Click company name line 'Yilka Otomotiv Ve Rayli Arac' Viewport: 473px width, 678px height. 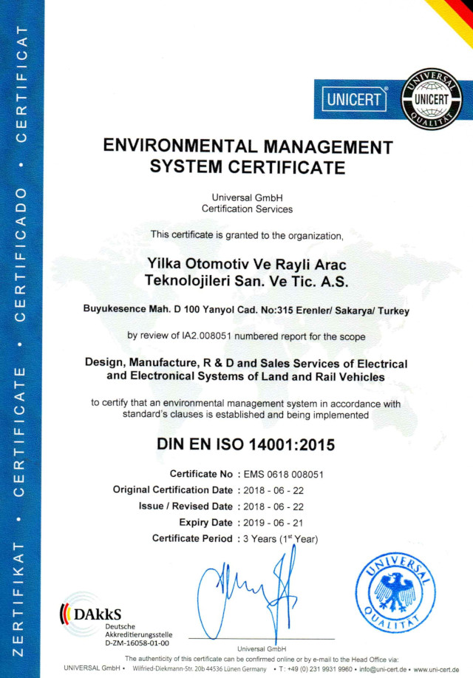click(247, 264)
